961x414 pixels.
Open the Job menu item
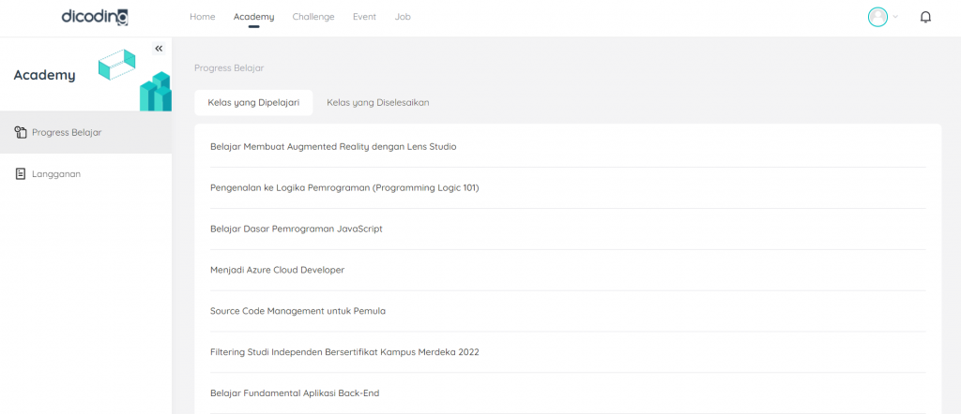403,17
